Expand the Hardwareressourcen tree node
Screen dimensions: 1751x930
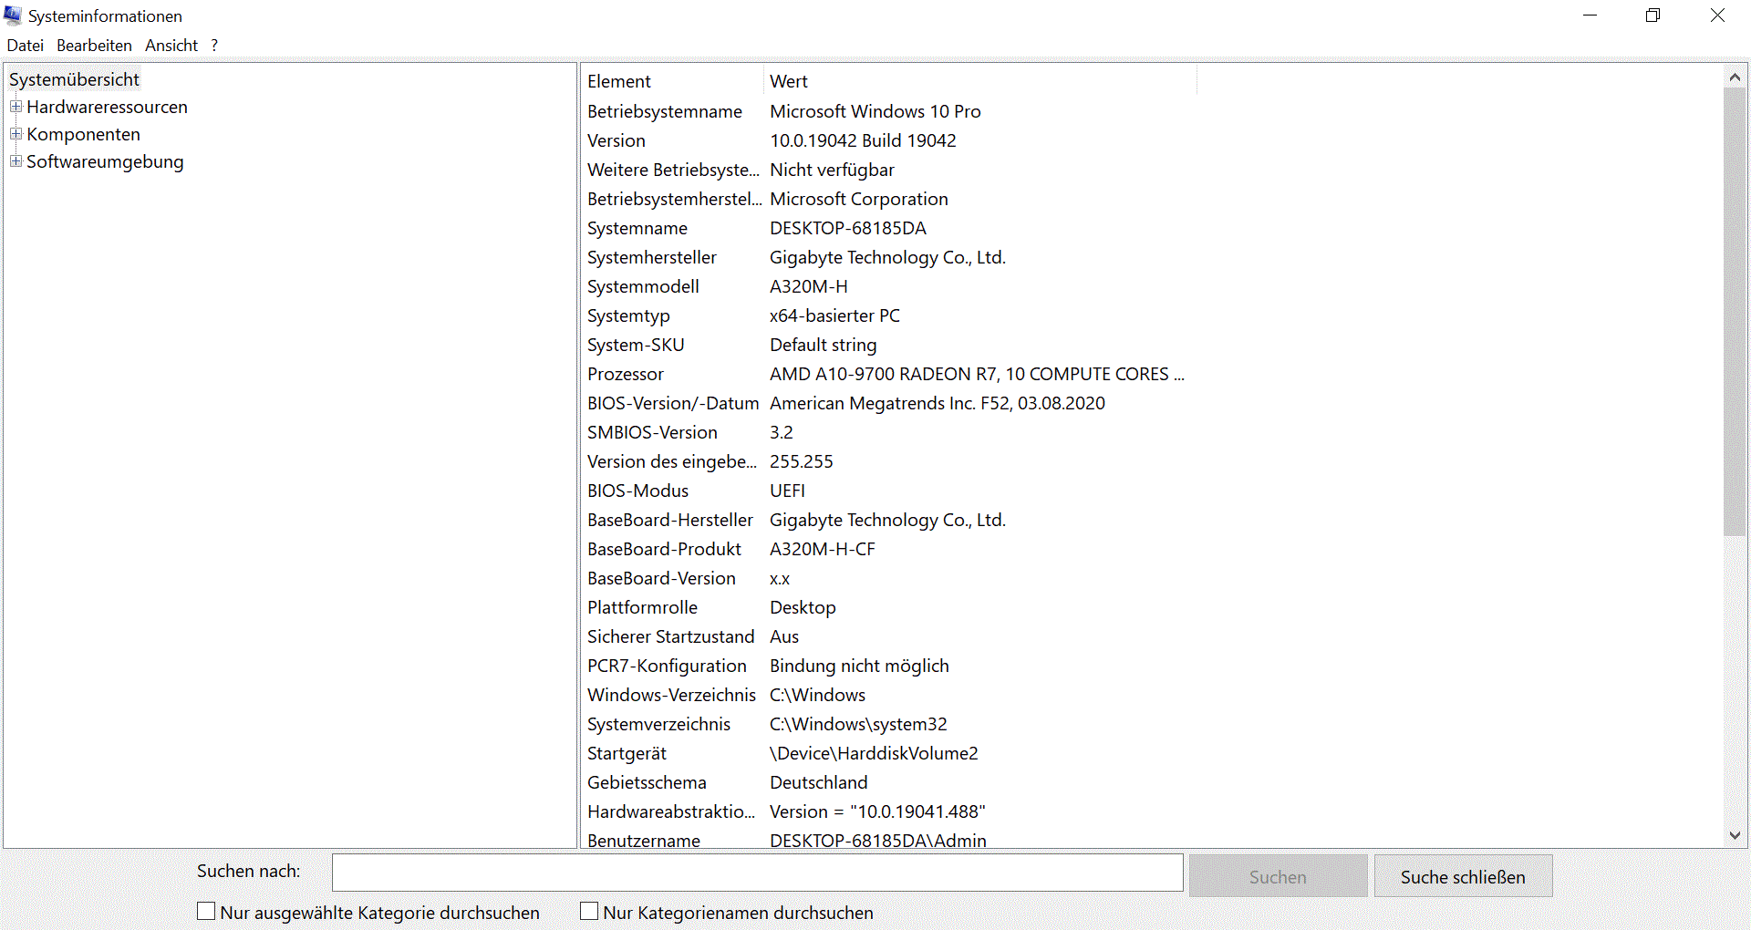16,107
